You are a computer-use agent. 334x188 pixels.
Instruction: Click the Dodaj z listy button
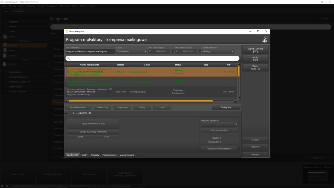(103, 107)
